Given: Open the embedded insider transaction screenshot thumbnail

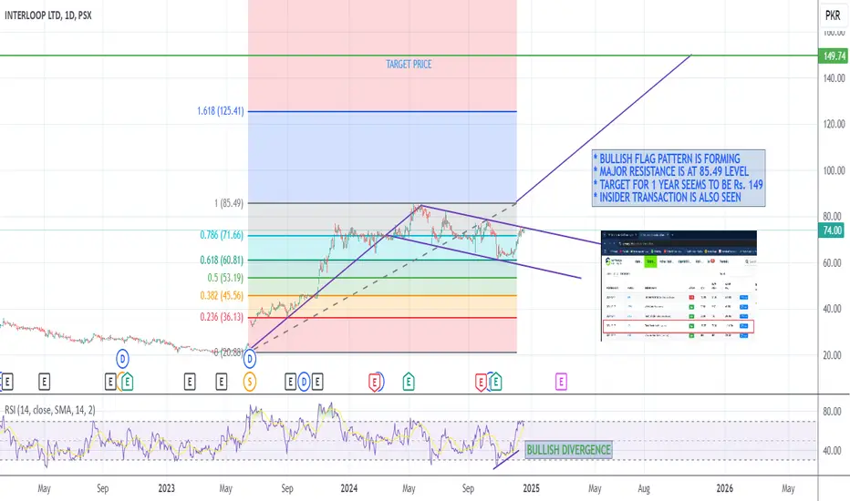Looking at the screenshot, I should (x=679, y=285).
